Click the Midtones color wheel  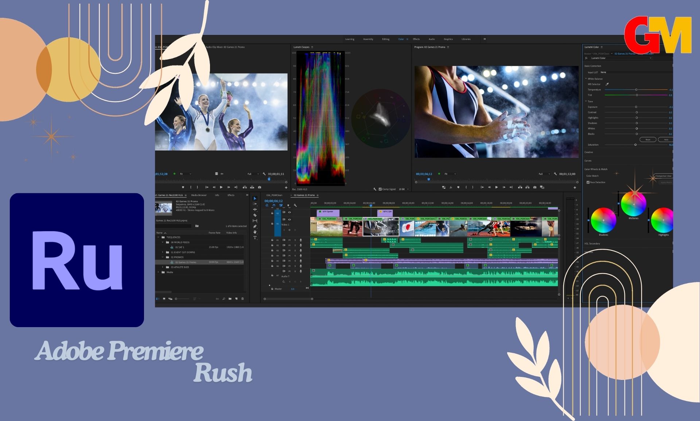pyautogui.click(x=634, y=204)
